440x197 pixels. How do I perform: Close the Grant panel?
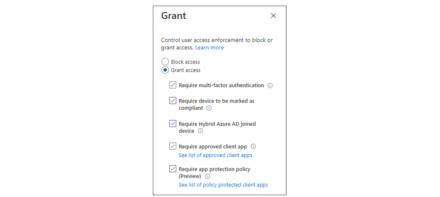coord(273,16)
